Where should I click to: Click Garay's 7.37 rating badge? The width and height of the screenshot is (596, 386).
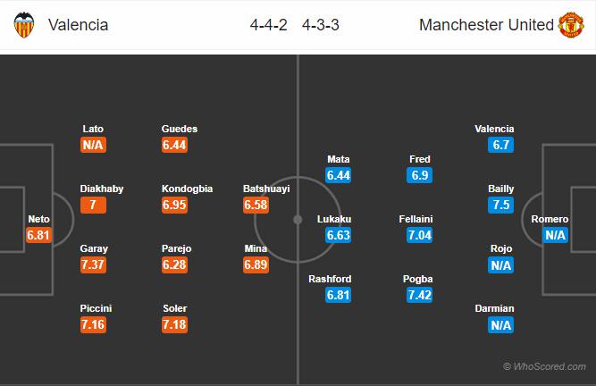pyautogui.click(x=93, y=266)
